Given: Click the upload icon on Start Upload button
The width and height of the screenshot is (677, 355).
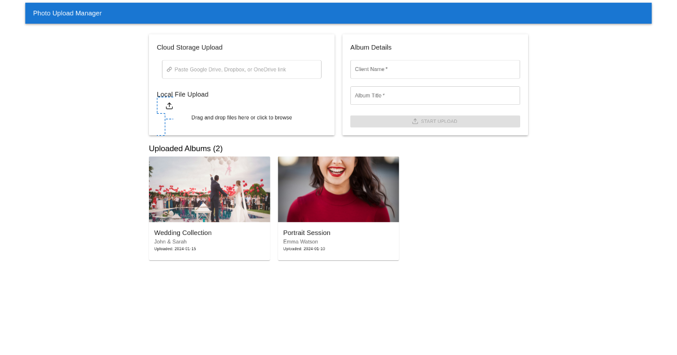Looking at the screenshot, I should pos(415,121).
